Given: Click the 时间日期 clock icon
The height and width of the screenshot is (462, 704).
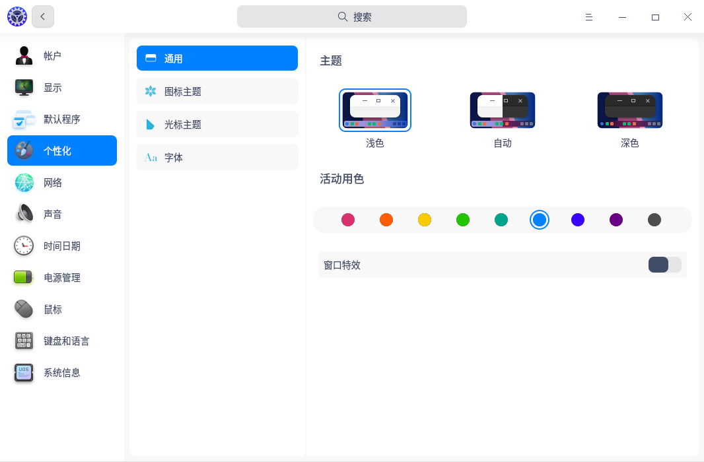Looking at the screenshot, I should pyautogui.click(x=24, y=246).
